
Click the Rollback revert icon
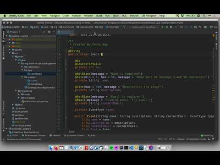point(200,27)
